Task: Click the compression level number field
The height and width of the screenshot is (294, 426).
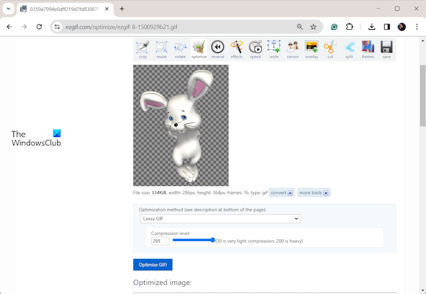Action: (160, 241)
